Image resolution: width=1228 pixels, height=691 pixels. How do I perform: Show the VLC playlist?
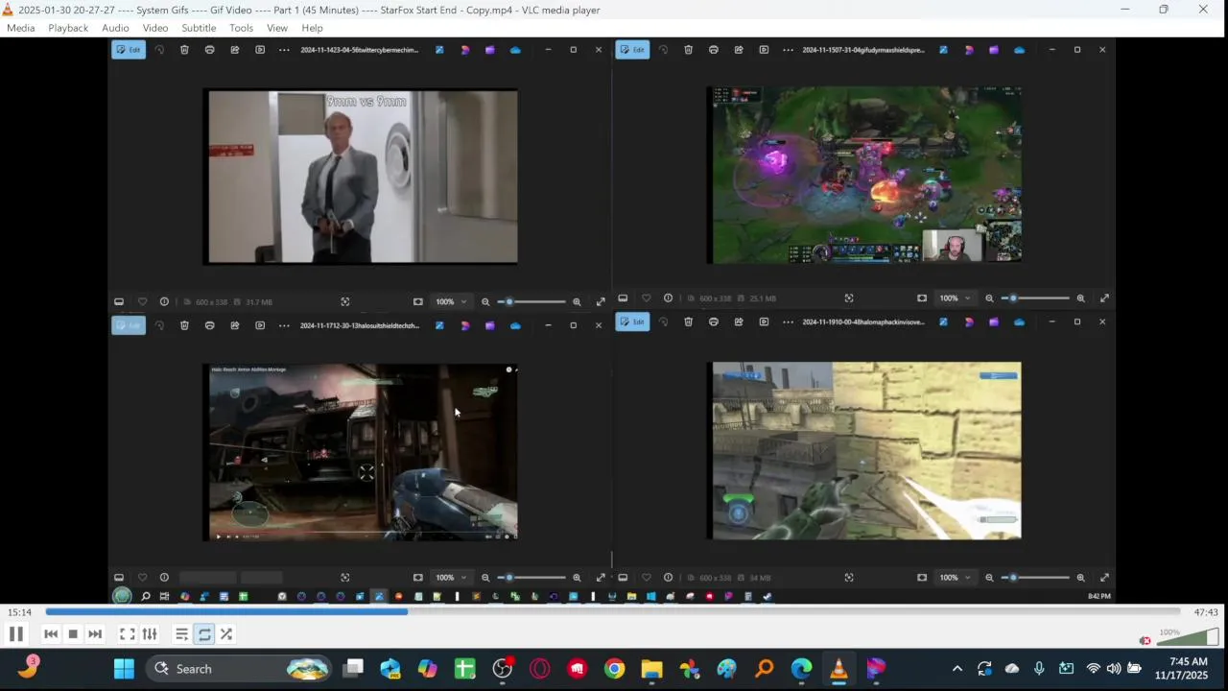[x=181, y=634]
